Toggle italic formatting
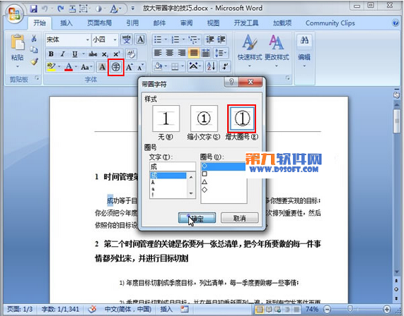 62,54
